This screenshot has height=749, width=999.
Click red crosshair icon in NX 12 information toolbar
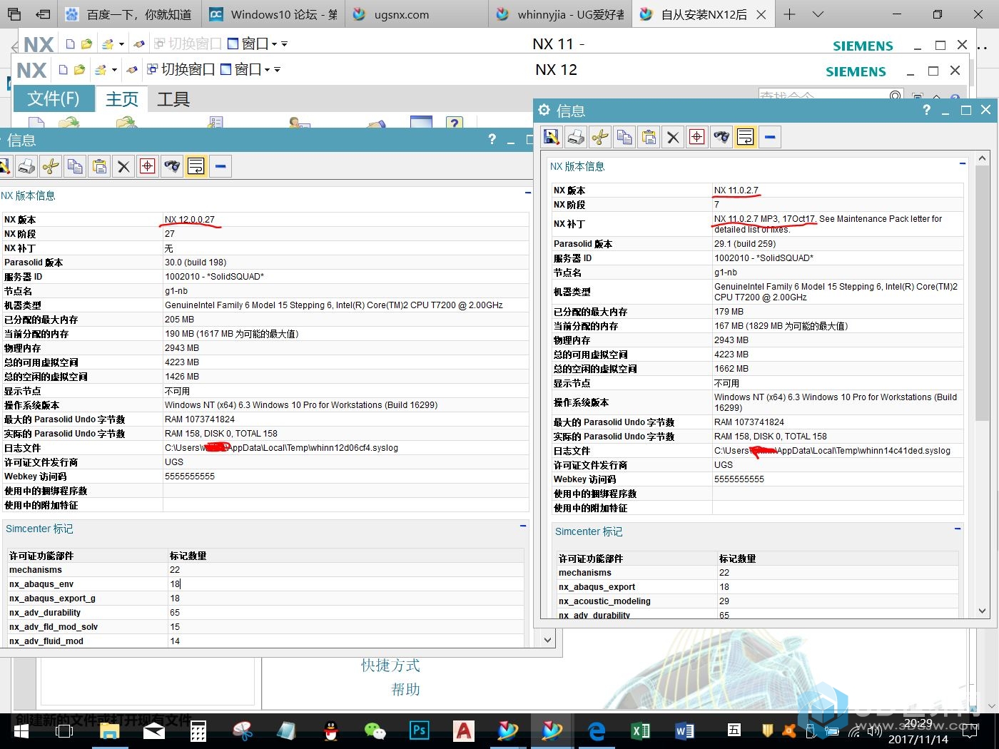[x=148, y=166]
